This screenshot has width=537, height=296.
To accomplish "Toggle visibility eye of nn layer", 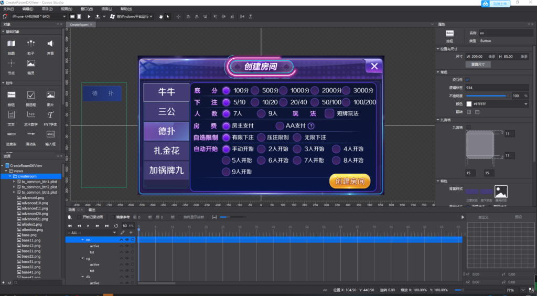I will 127,239.
